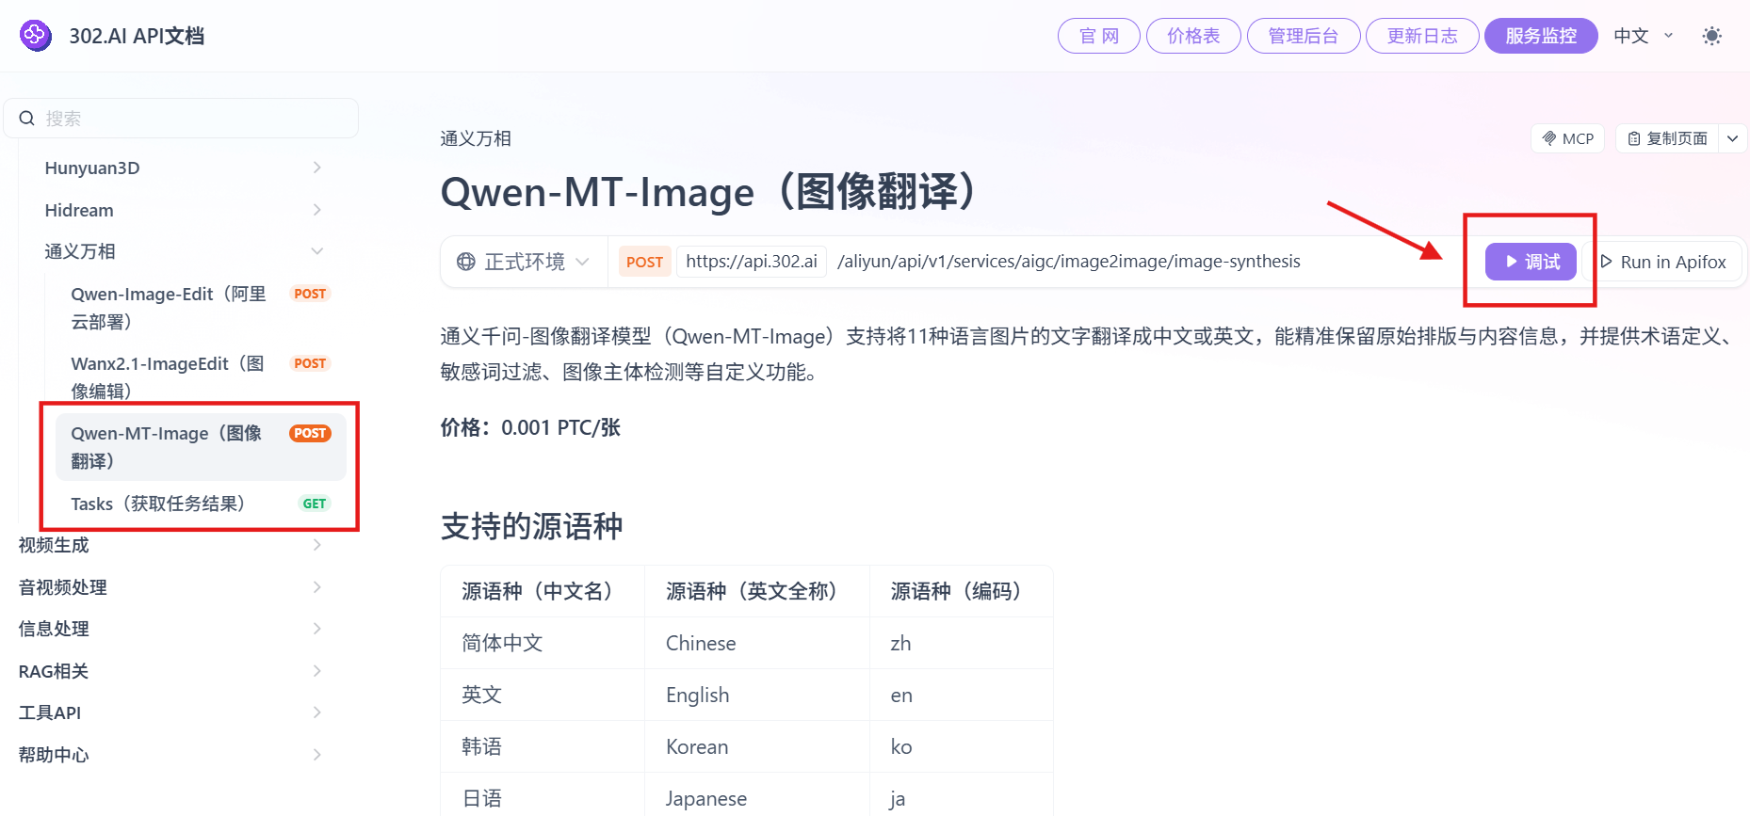This screenshot has height=816, width=1750.
Task: Open the 复制页面 dropdown arrow
Action: coord(1732,138)
